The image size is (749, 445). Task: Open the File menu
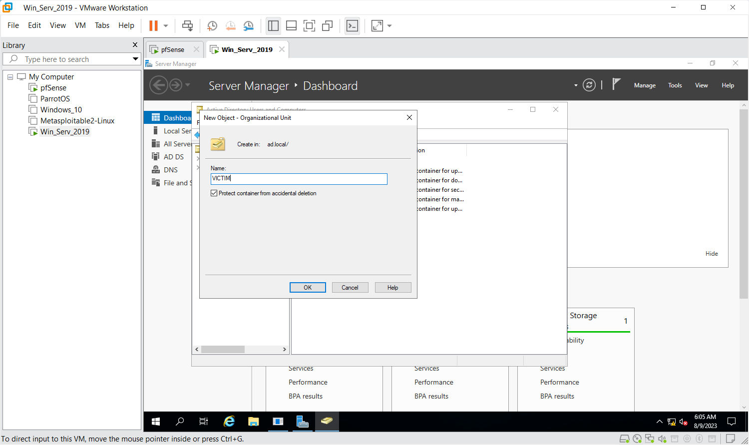coord(13,25)
